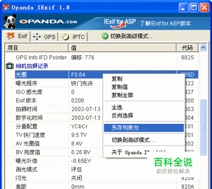This screenshot has width=212, height=189.
Task: Switch to the IPTC tab
Action: click(73, 37)
